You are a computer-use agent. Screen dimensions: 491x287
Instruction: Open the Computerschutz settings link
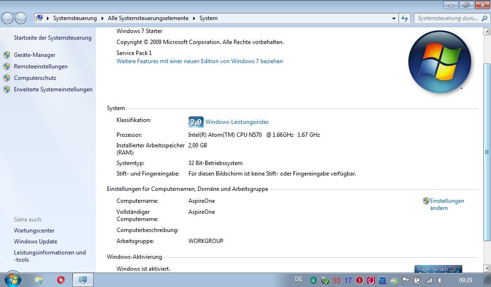[x=35, y=78]
